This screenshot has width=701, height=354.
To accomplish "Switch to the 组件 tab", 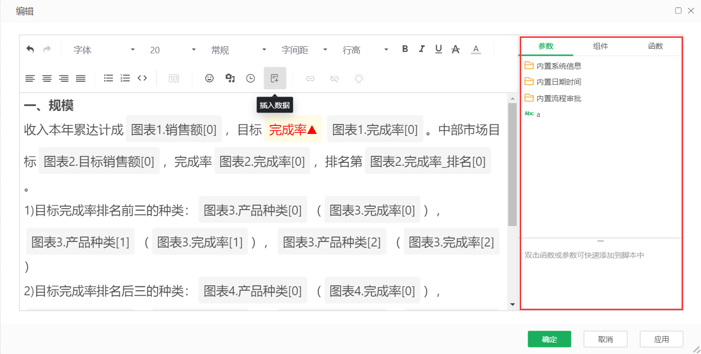I will (601, 46).
